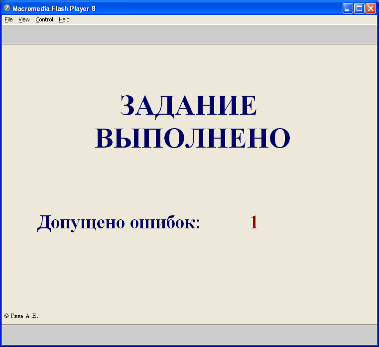Open the View menu
This screenshot has height=347, width=379.
click(24, 19)
